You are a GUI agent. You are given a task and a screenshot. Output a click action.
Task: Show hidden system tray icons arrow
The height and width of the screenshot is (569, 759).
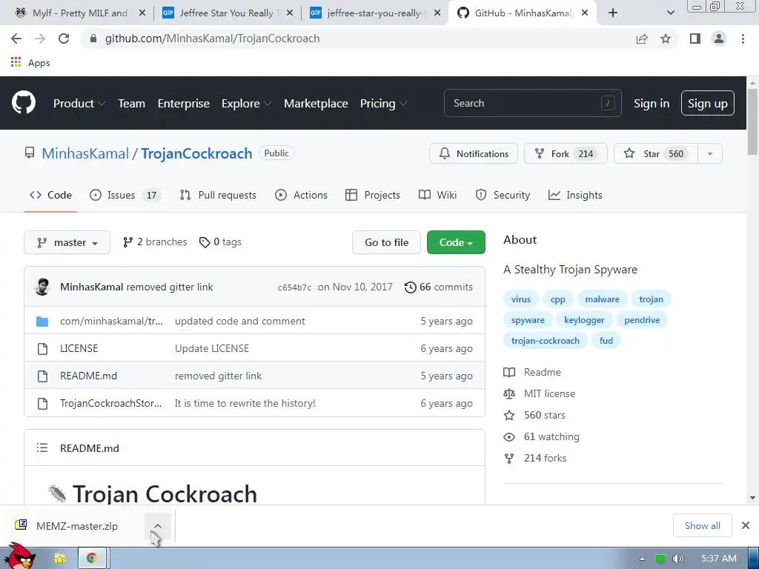tap(642, 559)
